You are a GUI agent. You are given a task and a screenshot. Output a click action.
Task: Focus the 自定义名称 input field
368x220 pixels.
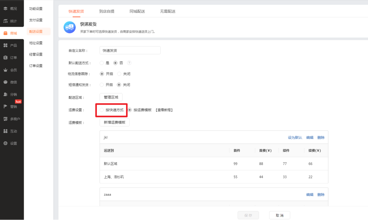click(x=130, y=50)
